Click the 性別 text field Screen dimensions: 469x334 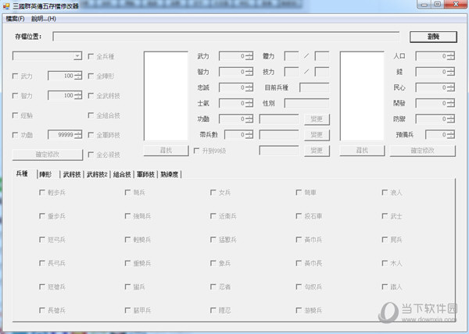(306, 103)
